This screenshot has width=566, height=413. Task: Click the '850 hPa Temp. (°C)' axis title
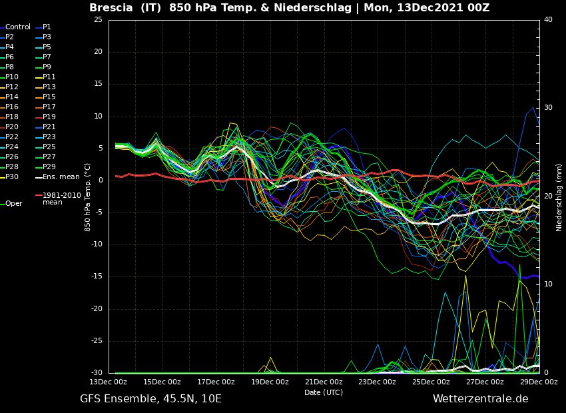point(88,197)
